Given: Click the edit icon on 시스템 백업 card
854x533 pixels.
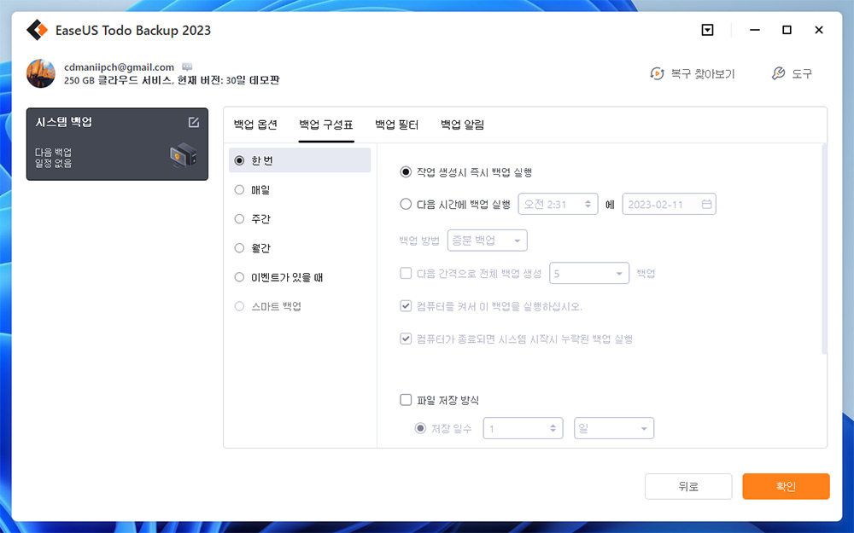Looking at the screenshot, I should (193, 122).
